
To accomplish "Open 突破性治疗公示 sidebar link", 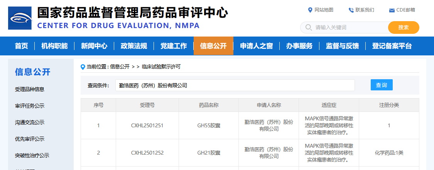I will (32, 156).
